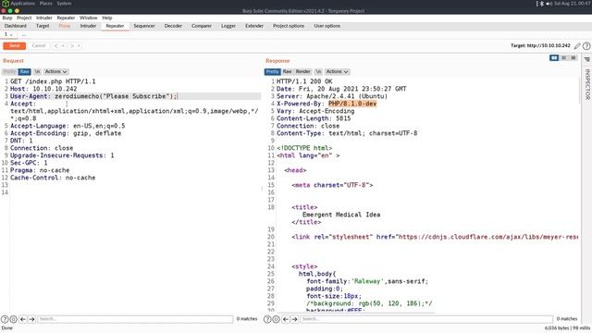Image resolution: width=592 pixels, height=333 pixels.
Task: Open the User options tab
Action: coord(327,26)
